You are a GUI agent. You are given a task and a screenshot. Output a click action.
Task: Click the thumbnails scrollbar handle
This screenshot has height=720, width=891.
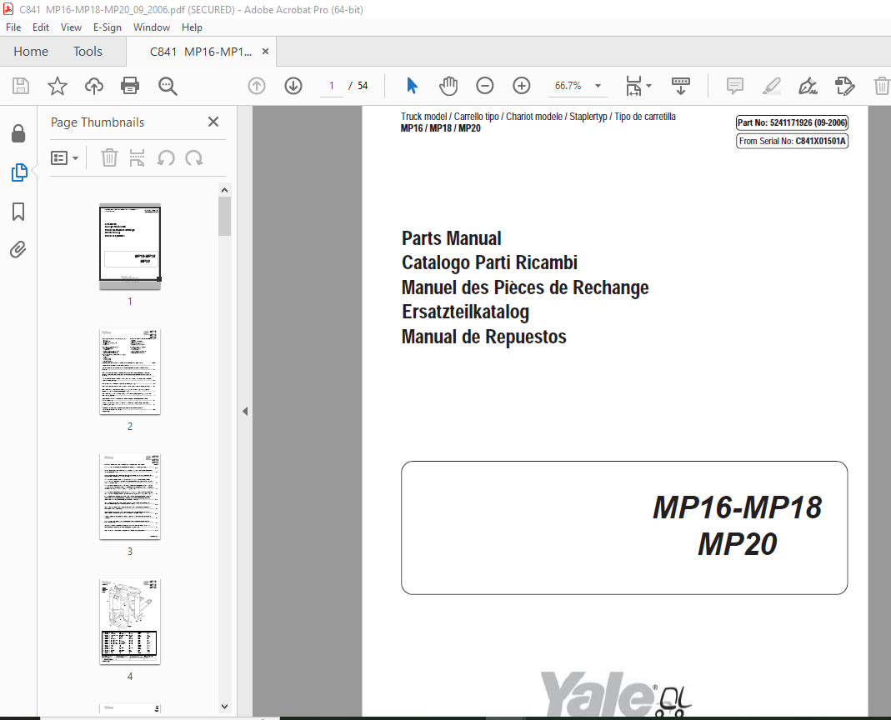[224, 216]
